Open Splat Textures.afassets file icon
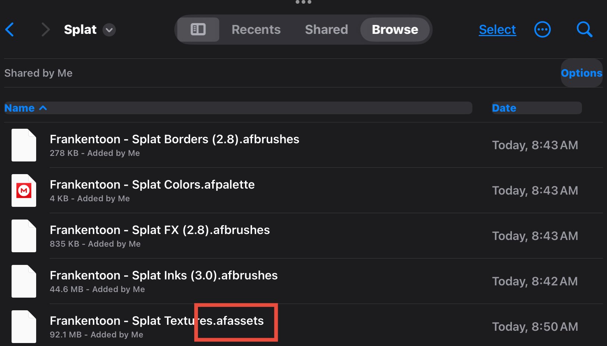607x346 pixels. [24, 327]
